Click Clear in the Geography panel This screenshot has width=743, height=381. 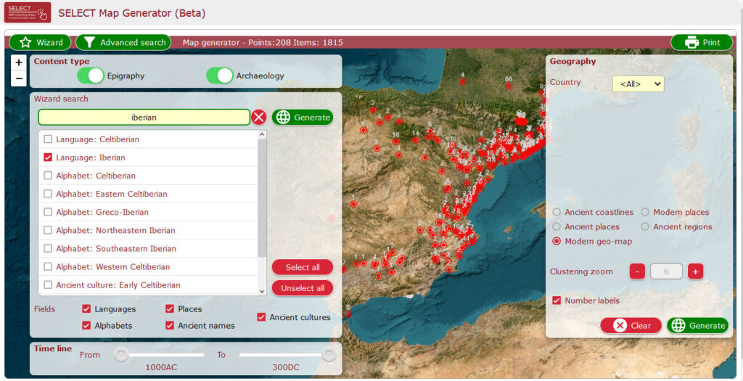[631, 325]
